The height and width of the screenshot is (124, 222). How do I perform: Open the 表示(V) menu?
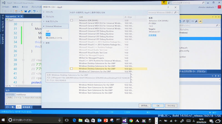(25, 7)
